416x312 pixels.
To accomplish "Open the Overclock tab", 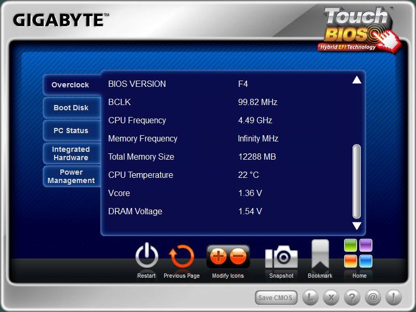I will tap(72, 85).
